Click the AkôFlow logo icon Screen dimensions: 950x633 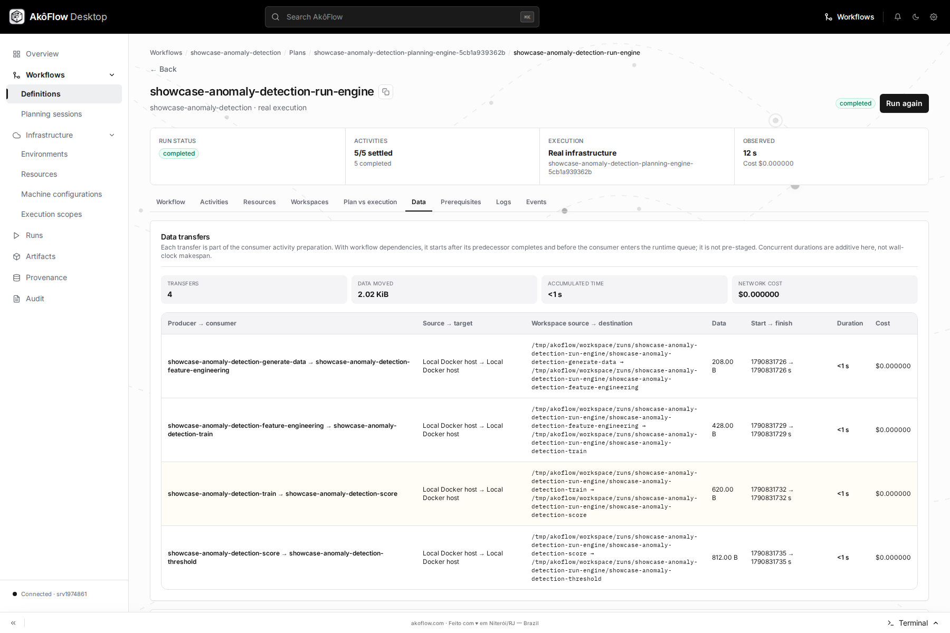pos(17,17)
